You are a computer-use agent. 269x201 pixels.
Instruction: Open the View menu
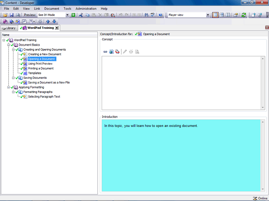click(x=26, y=8)
